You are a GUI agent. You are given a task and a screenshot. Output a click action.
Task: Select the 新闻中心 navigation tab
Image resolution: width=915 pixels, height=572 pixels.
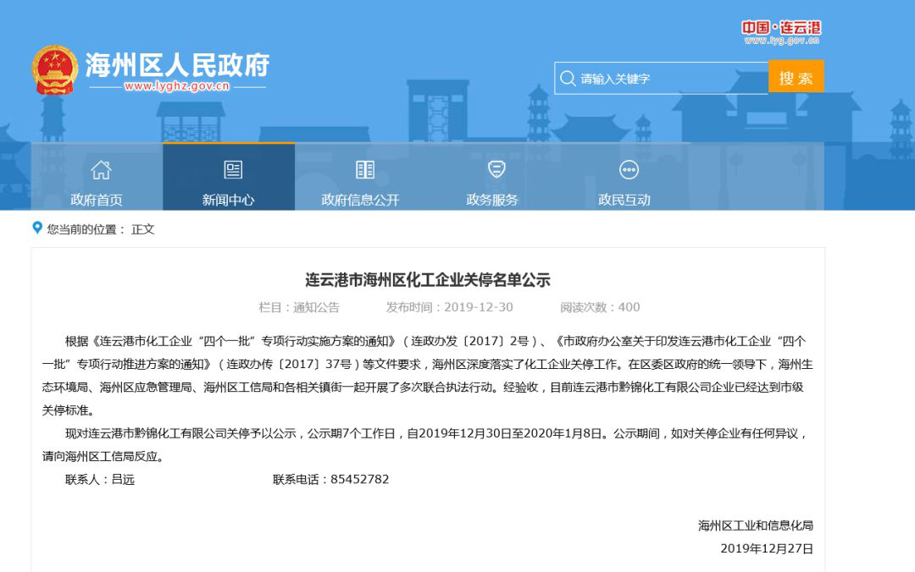tap(229, 177)
